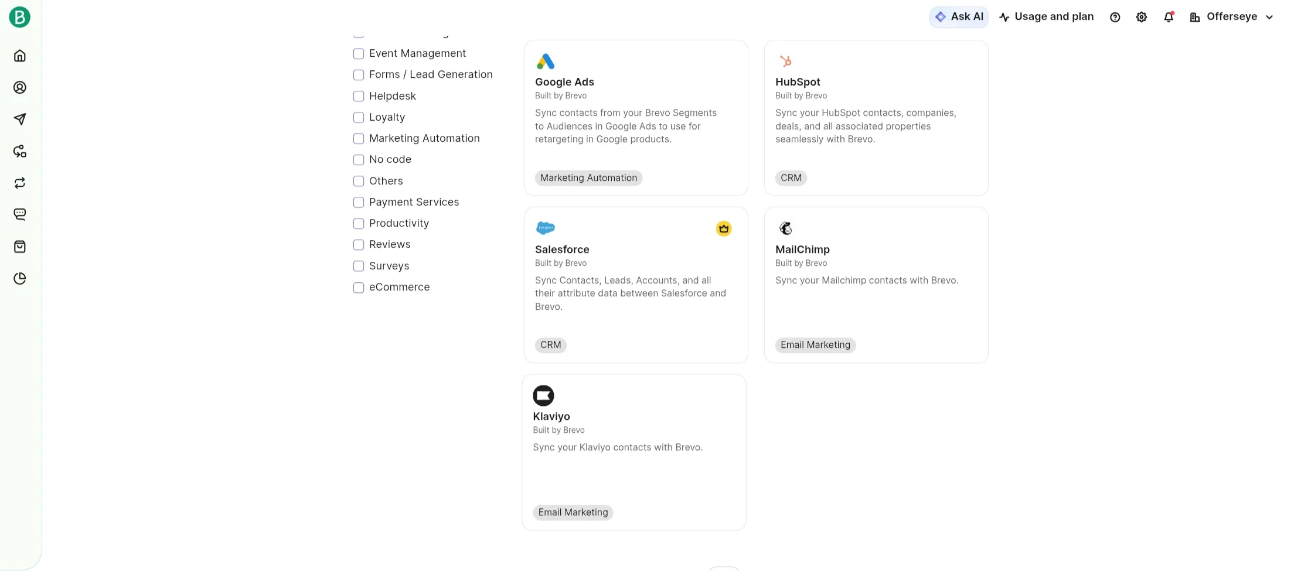The width and height of the screenshot is (1301, 571).
Task: Check the eCommerce filter
Action: [x=359, y=287]
